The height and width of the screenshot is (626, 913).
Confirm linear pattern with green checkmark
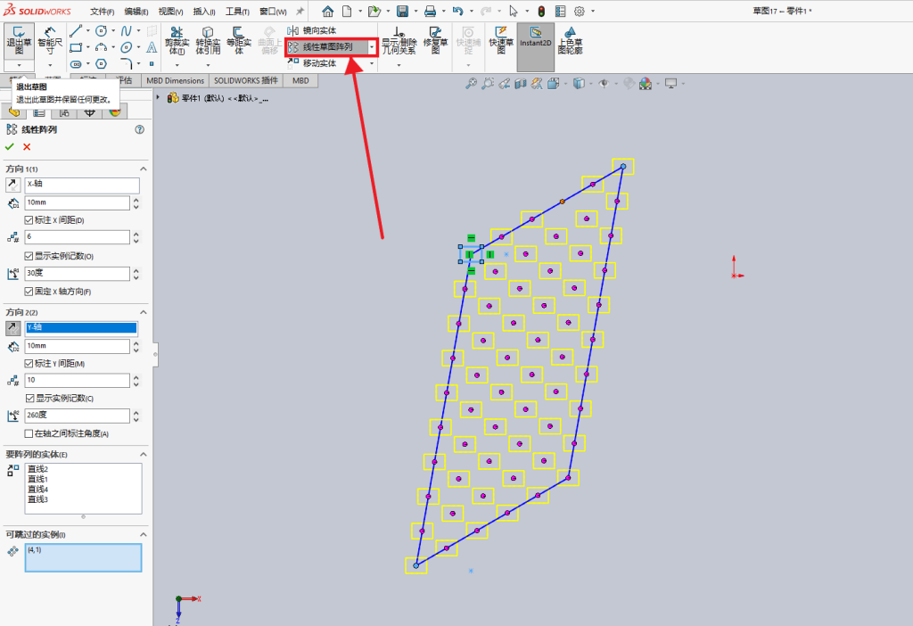pyautogui.click(x=9, y=147)
